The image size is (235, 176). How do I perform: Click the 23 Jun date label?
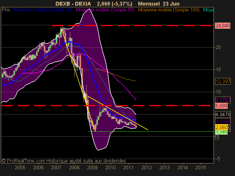[171, 4]
